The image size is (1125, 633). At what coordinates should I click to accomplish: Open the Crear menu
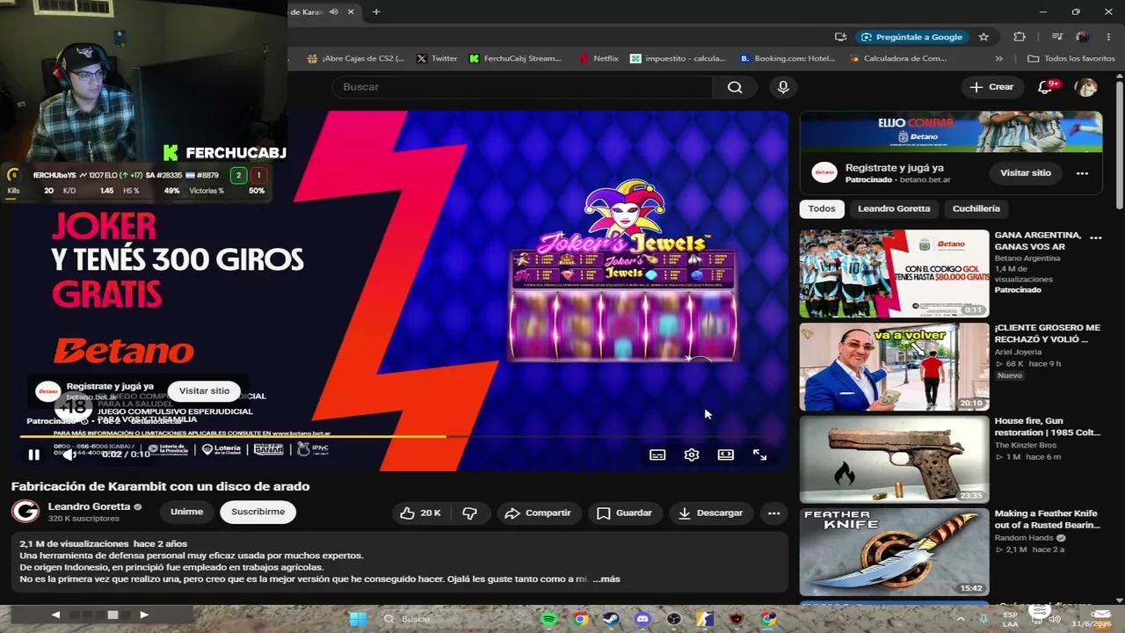tap(991, 87)
